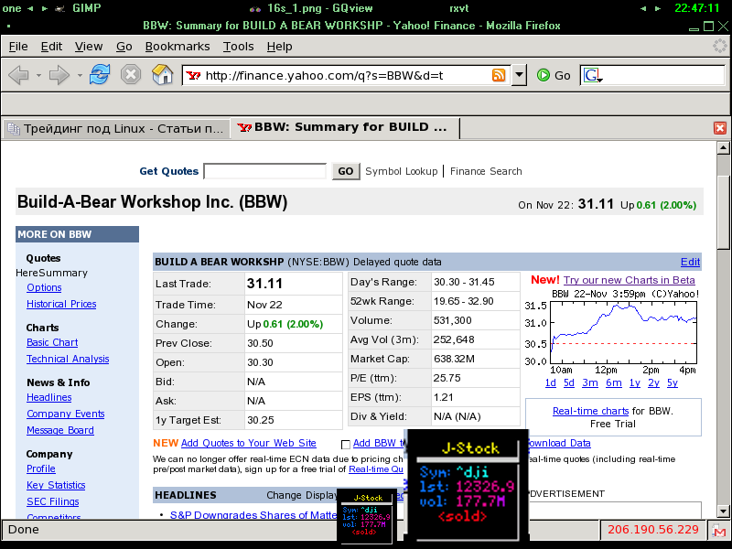Select the 5d chart range link
Viewport: 732px width, 549px height.
[568, 382]
